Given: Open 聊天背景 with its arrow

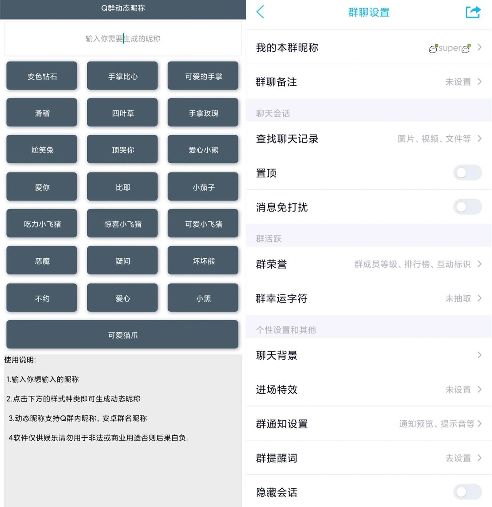Looking at the screenshot, I should tap(479, 355).
